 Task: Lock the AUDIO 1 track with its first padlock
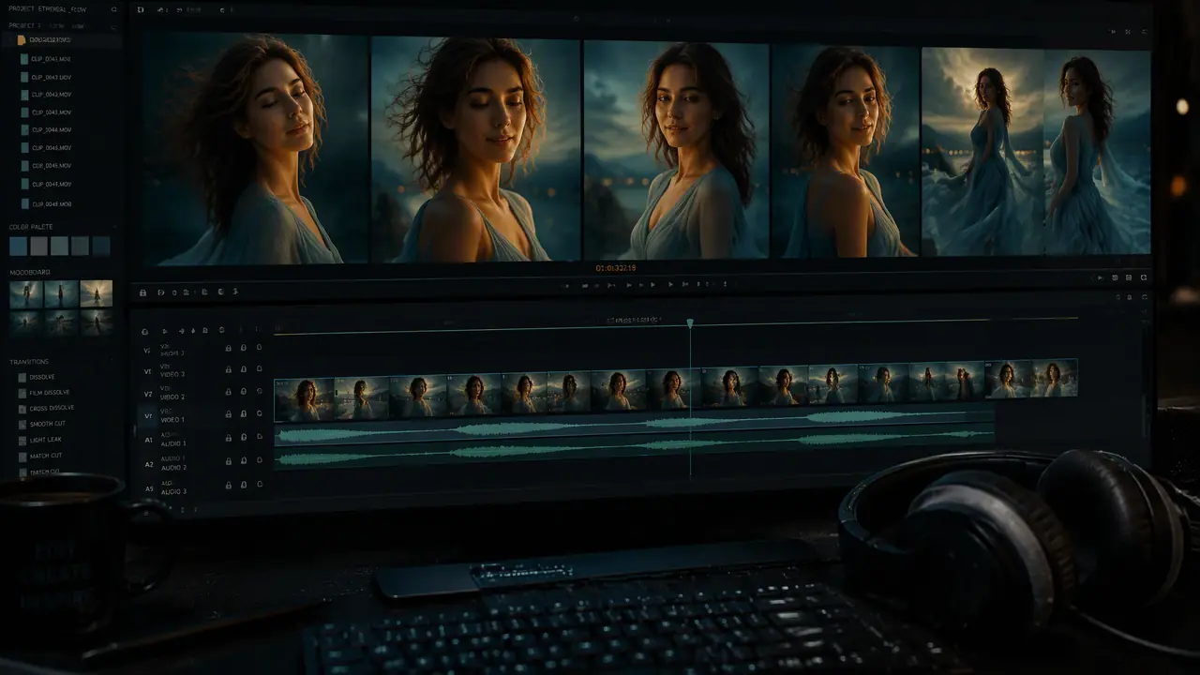tap(228, 437)
